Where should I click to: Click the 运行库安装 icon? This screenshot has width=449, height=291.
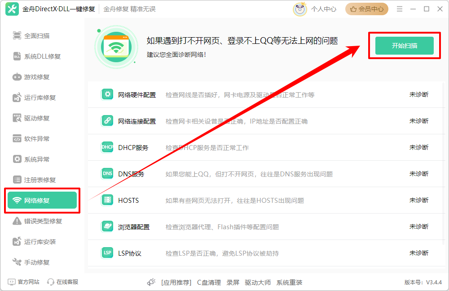pyautogui.click(x=17, y=242)
